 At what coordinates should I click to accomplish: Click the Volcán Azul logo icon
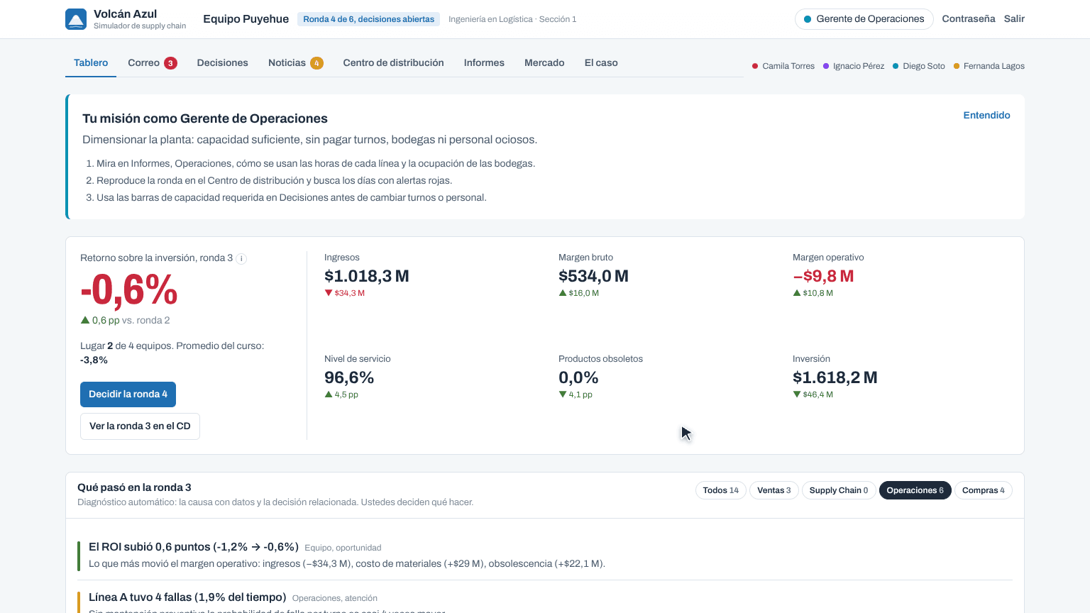coord(76,19)
